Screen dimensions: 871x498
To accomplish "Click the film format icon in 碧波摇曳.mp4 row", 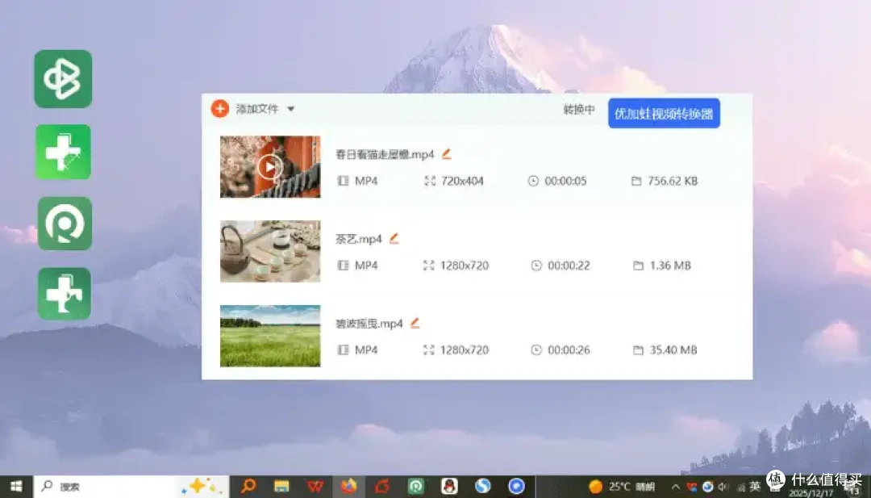I will [x=344, y=349].
